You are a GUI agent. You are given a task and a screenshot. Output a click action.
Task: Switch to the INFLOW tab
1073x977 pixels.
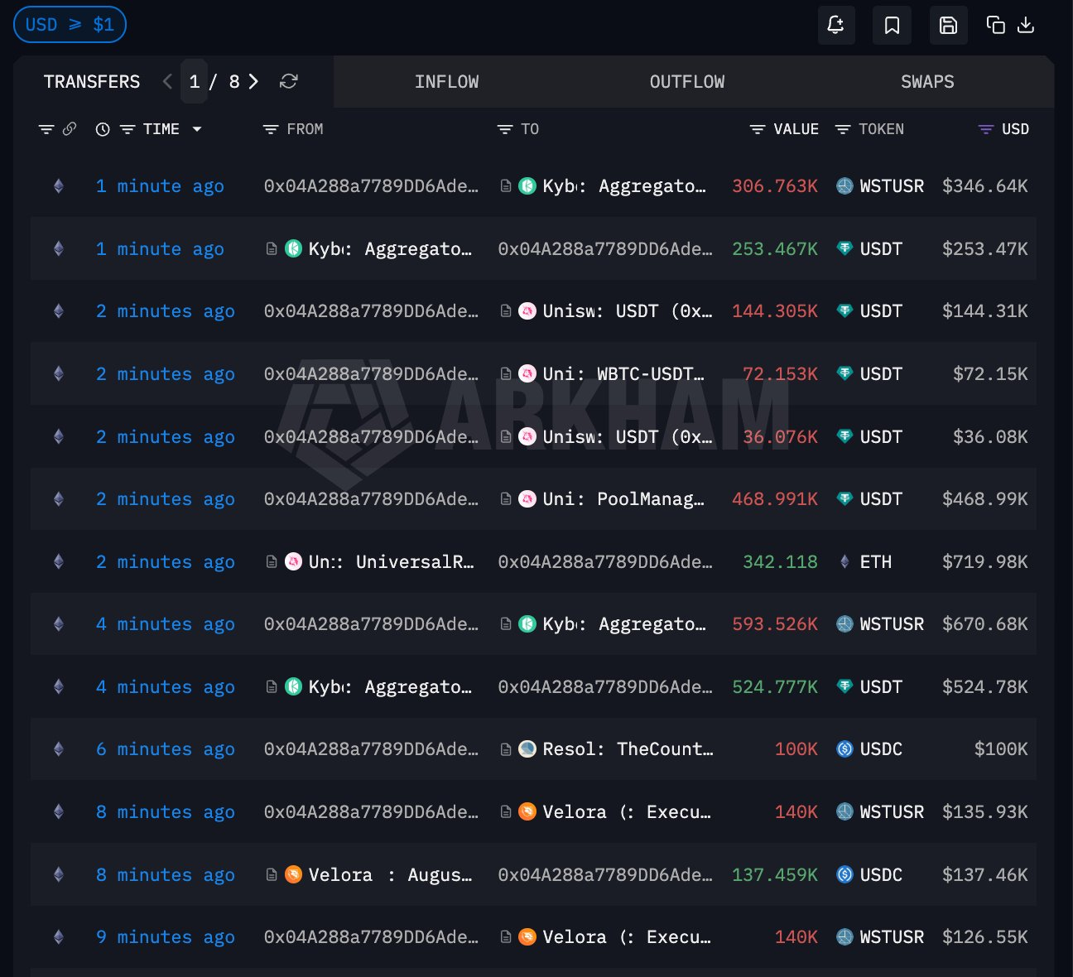point(446,81)
